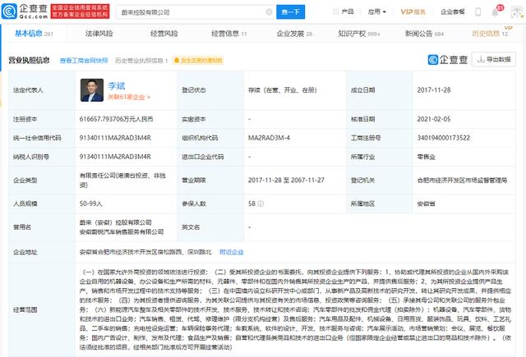The width and height of the screenshot is (526, 357).
Task: Select the 营业执照信息 section heading
Action: pyautogui.click(x=29, y=60)
